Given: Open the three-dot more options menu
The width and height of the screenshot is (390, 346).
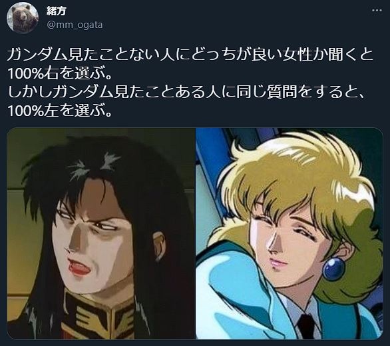Looking at the screenshot, I should (x=377, y=11).
